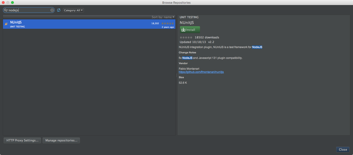The width and height of the screenshot is (353, 155).
Task: Open the Sort by: name dropdown
Action: click(163, 17)
